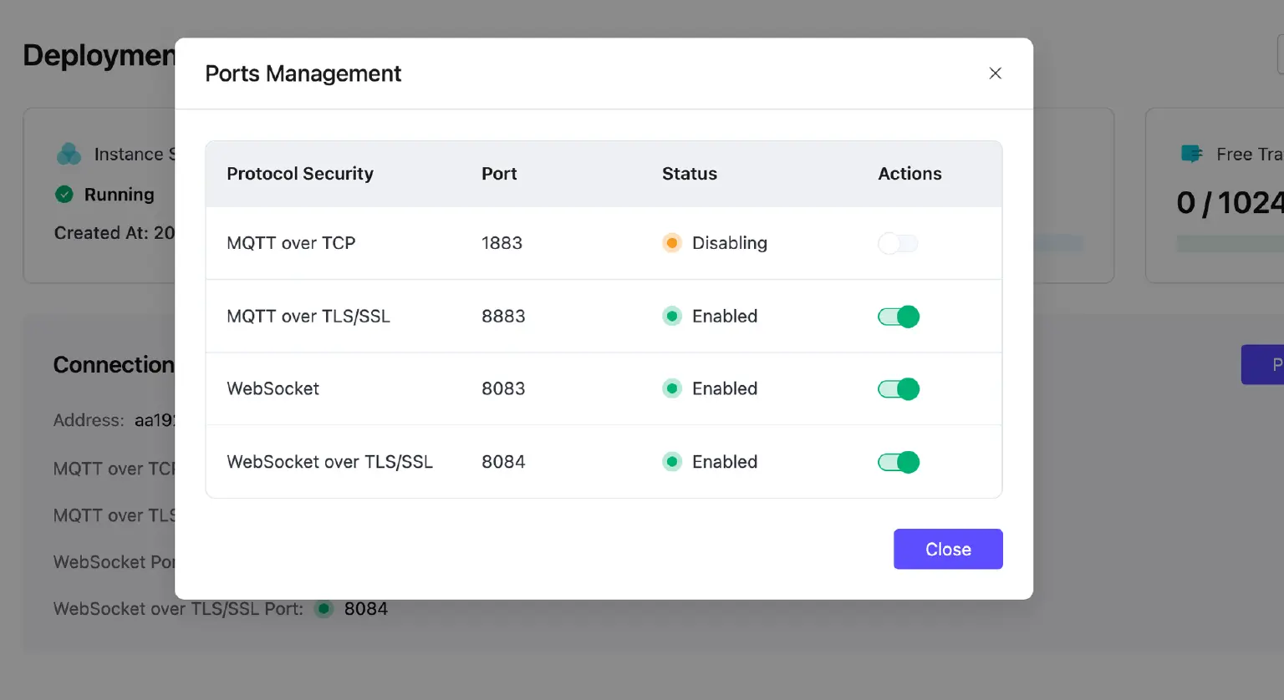Screen dimensions: 1284x700
Task: Close the Ports Management dialog with X
Action: pos(995,74)
